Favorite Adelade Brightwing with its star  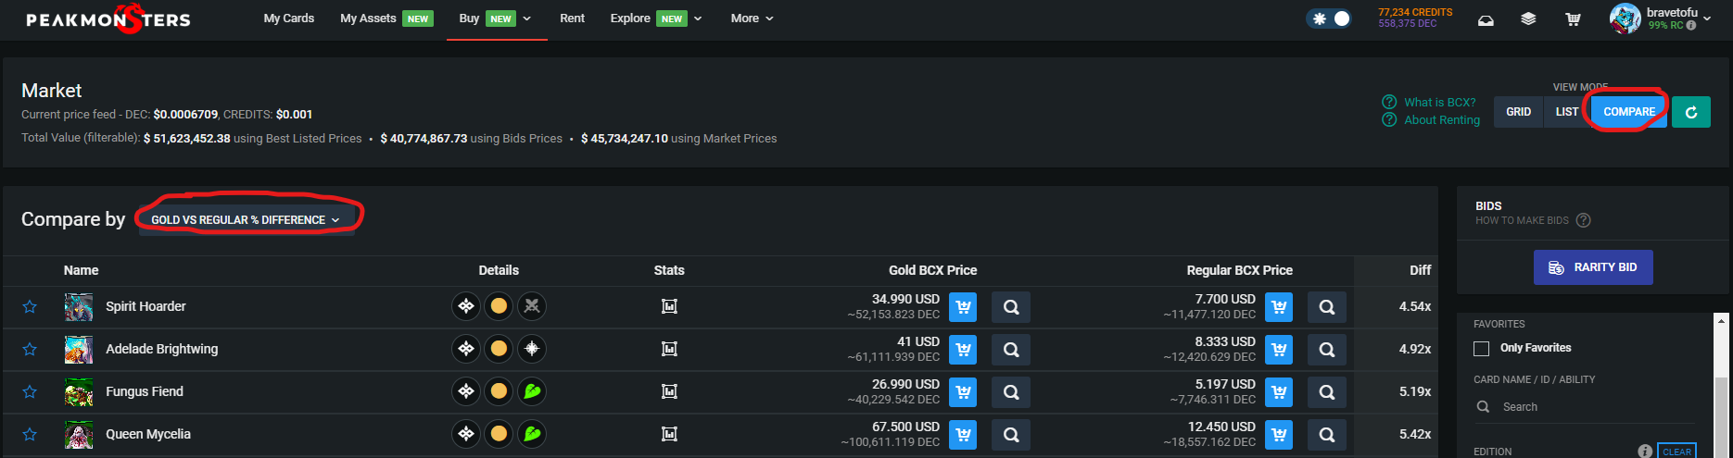[30, 349]
